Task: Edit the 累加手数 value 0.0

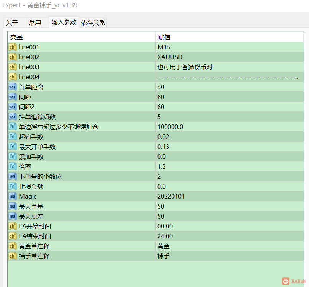Action: click(x=230, y=157)
